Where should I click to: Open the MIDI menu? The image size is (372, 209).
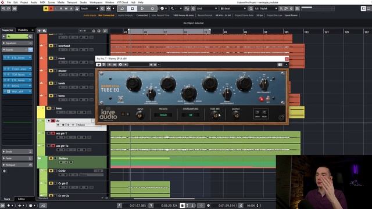[x=42, y=2]
